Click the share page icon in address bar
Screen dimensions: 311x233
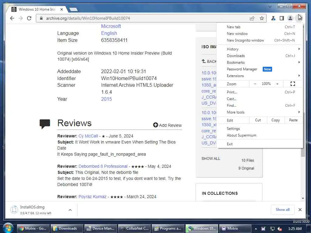pos(252,19)
